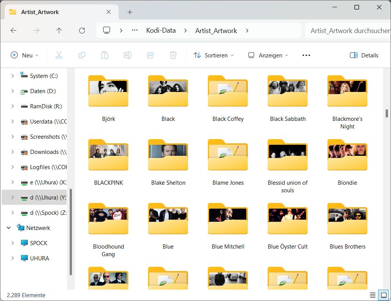Click the Artist_Artwork tab title
The height and width of the screenshot is (301, 391).
(40, 12)
